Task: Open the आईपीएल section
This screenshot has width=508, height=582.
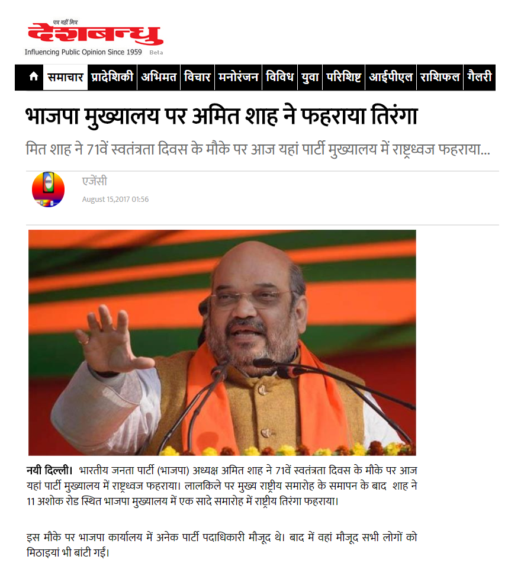Action: pyautogui.click(x=391, y=77)
